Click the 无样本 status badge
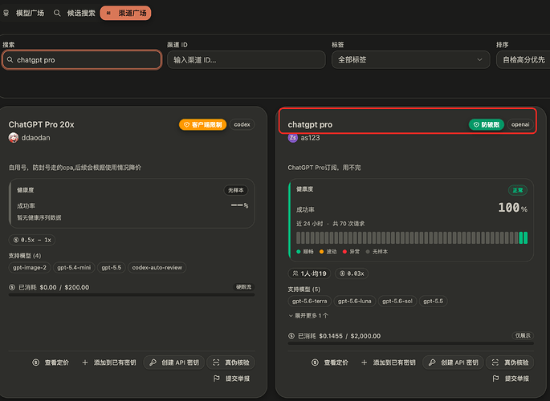 click(x=236, y=190)
